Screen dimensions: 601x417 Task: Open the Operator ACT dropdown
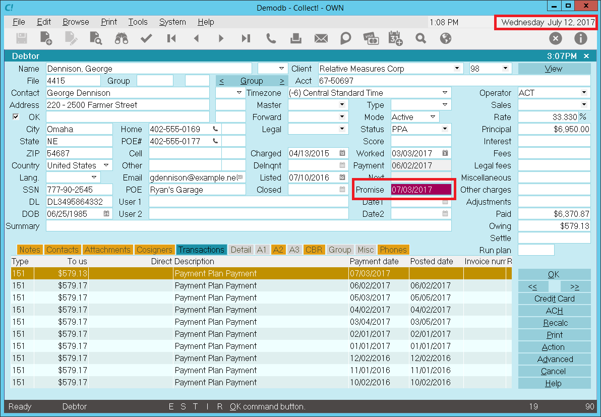pyautogui.click(x=584, y=93)
